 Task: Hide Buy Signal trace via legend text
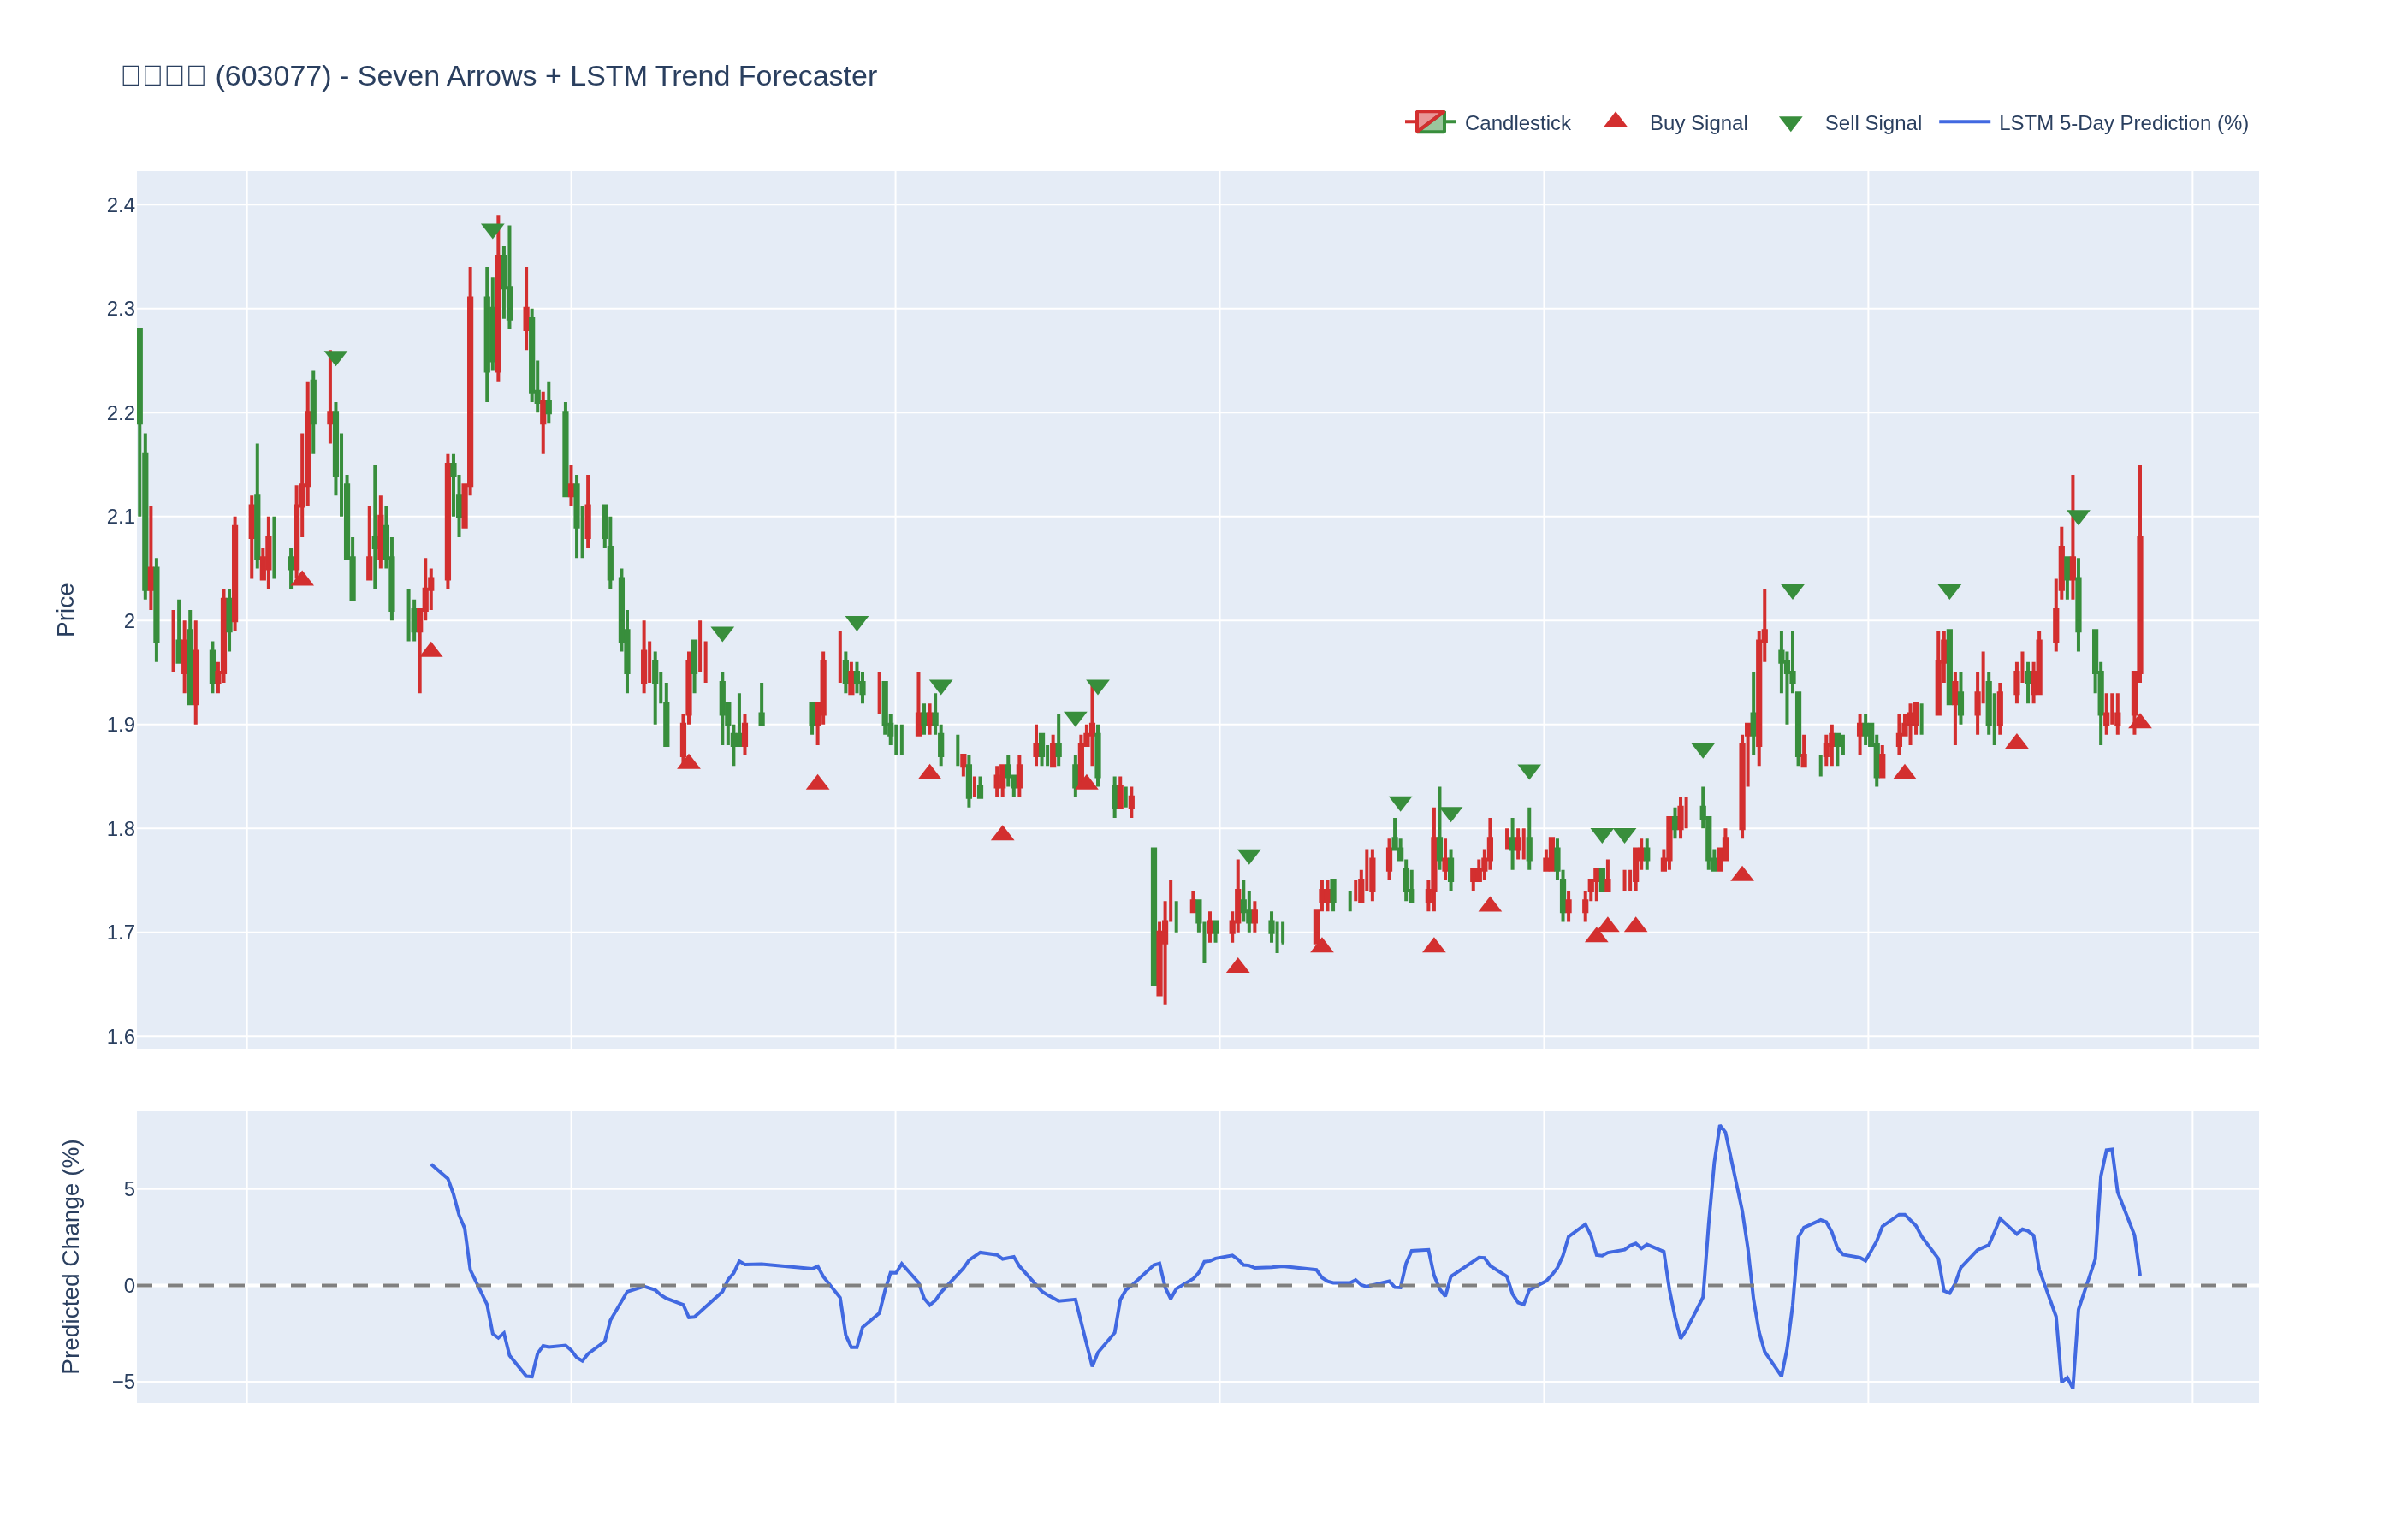(x=1698, y=123)
